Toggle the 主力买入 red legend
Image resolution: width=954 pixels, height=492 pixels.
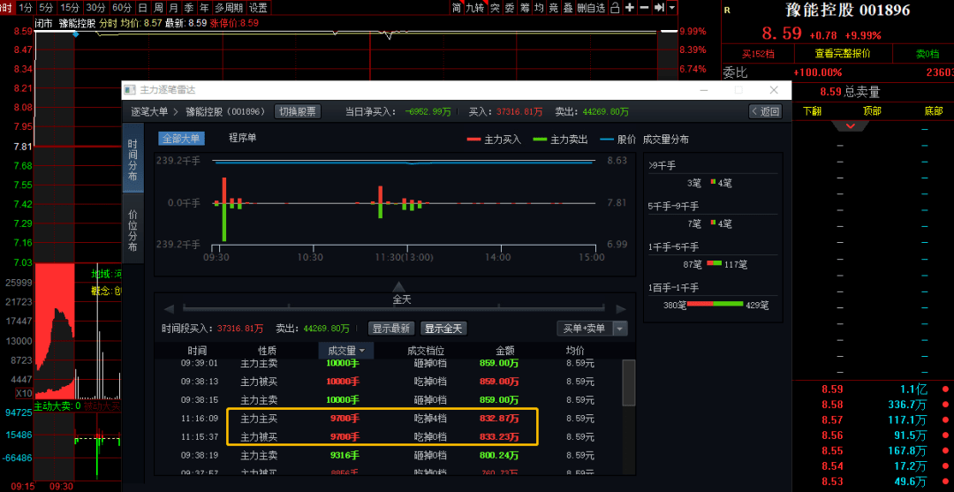point(495,140)
